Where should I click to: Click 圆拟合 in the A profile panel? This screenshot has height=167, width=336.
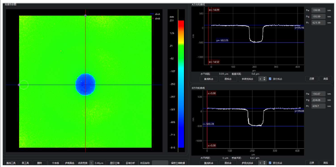pos(228,79)
